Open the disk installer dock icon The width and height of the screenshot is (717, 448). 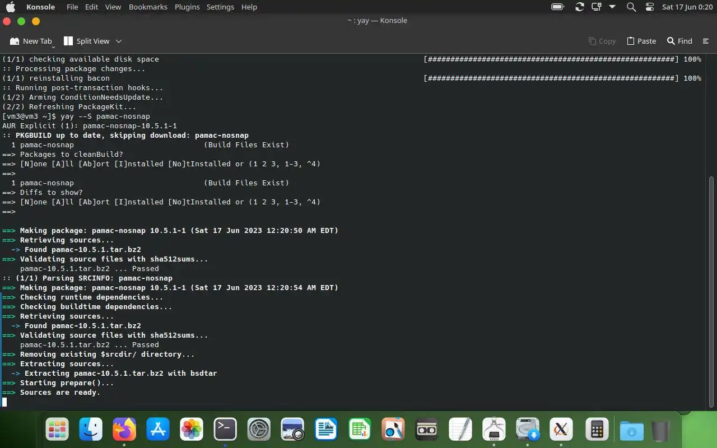(x=528, y=430)
